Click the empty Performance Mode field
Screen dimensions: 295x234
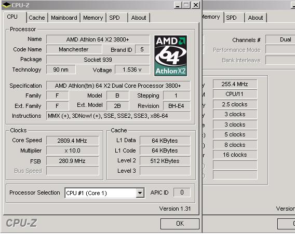tap(280, 50)
